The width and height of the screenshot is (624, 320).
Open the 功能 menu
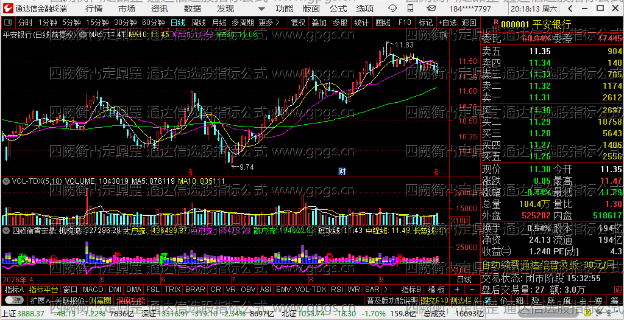[x=285, y=9]
